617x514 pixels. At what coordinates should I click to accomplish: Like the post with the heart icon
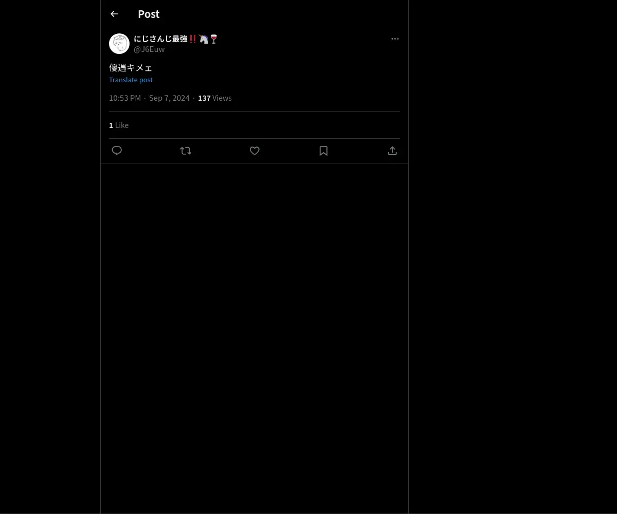[255, 151]
